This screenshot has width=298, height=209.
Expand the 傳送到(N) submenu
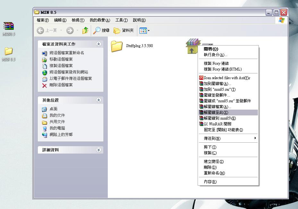228,138
